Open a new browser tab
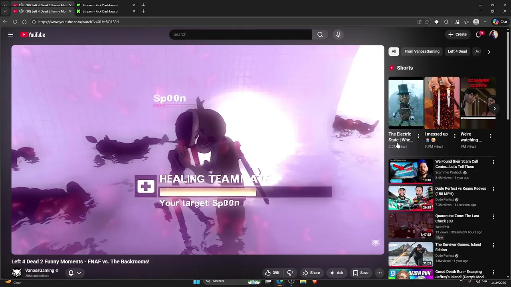The height and width of the screenshot is (287, 511). pyautogui.click(x=143, y=12)
